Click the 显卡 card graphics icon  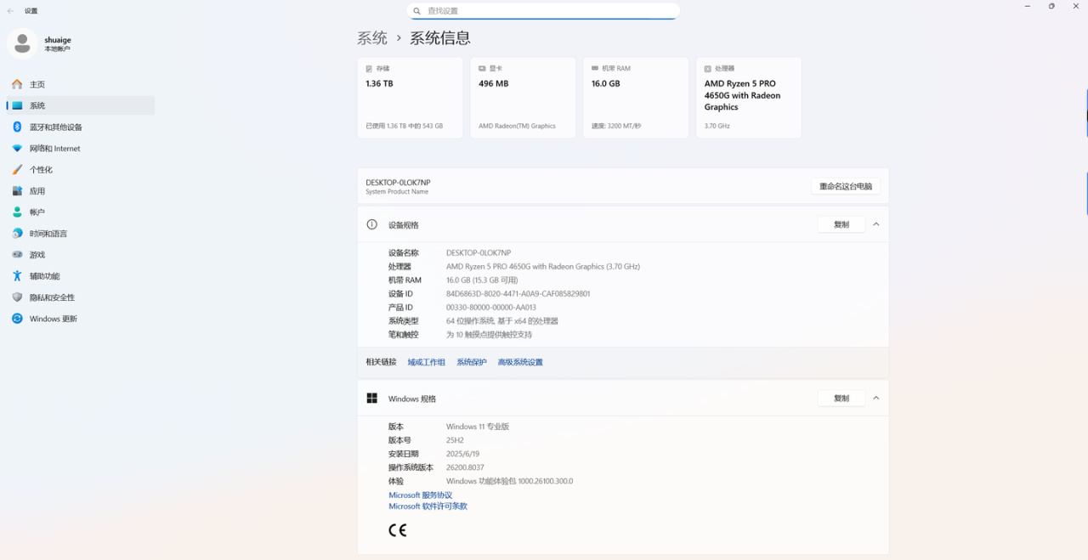482,68
